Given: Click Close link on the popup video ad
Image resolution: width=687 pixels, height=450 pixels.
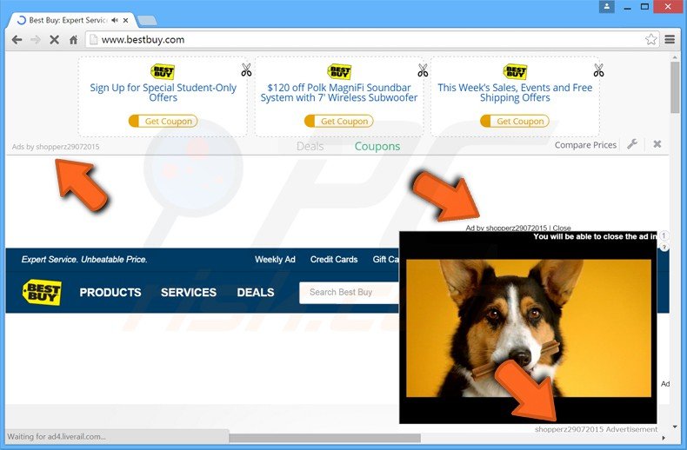Looking at the screenshot, I should click(x=562, y=228).
